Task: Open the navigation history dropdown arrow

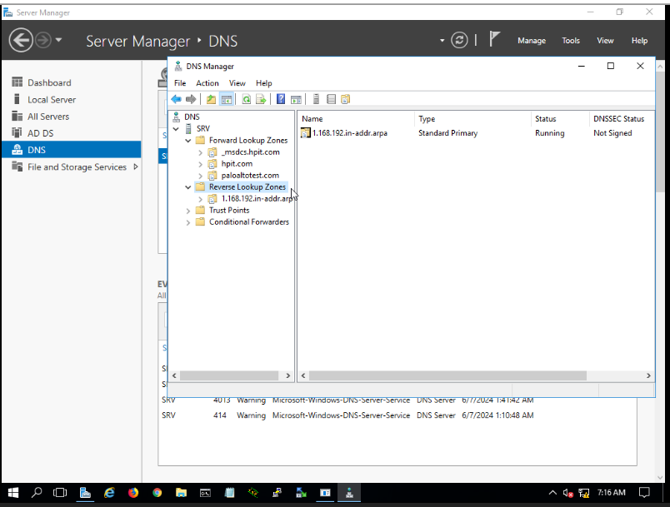Action: coord(58,40)
